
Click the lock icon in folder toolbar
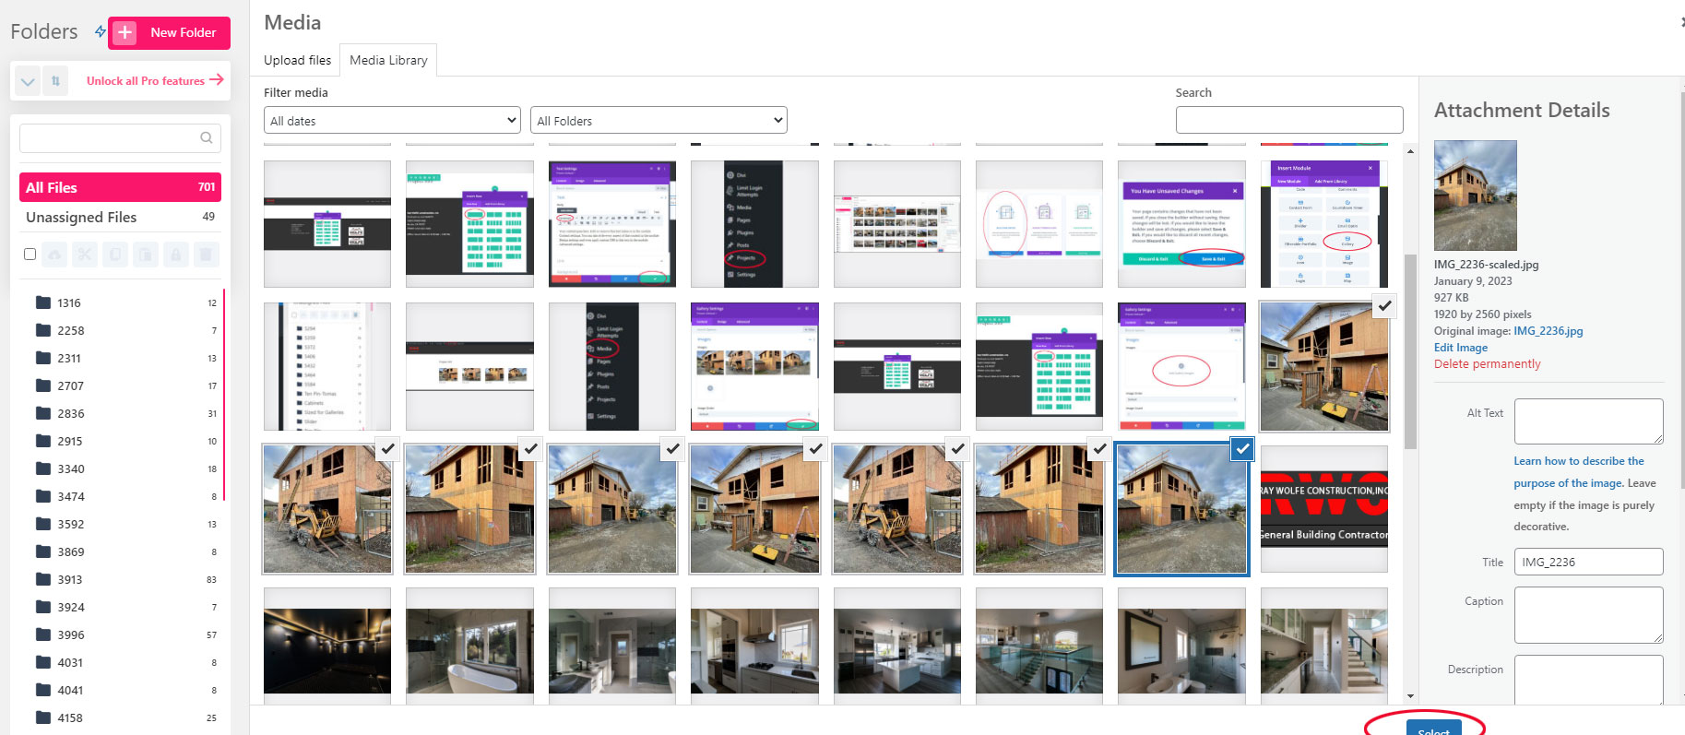175,254
